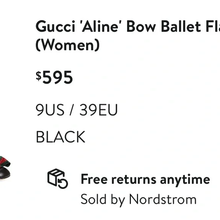Open the Gucci 'Aline' Bow Ballet product title
Image resolution: width=220 pixels, height=220 pixels.
tap(128, 36)
